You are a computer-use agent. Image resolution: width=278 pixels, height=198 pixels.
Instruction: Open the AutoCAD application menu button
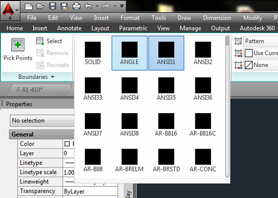[x=10, y=10]
